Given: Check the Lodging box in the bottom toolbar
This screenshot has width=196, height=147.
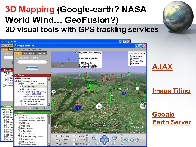Looking at the screenshot, I should [x=57, y=136].
